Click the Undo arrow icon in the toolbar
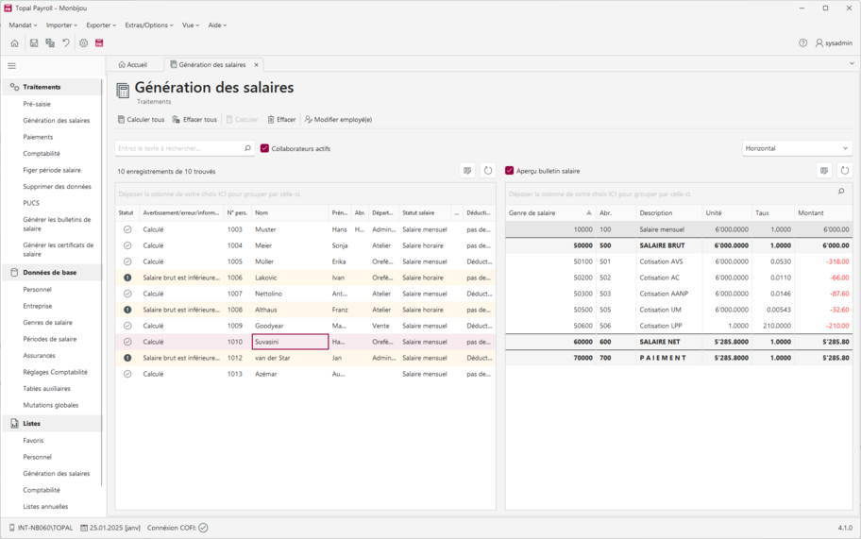The image size is (861, 539). click(x=66, y=43)
